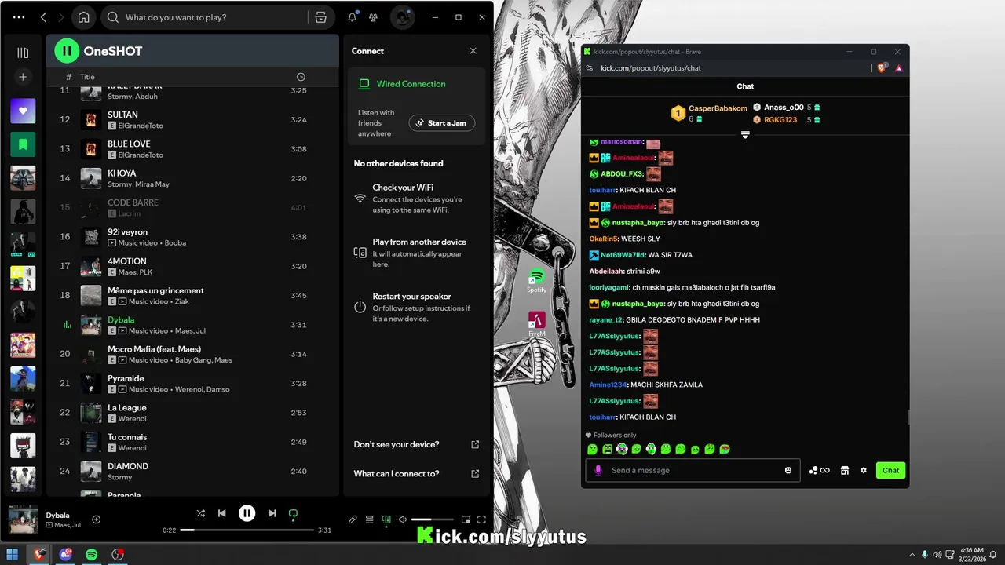Open Kick chat settings gear

point(864,470)
